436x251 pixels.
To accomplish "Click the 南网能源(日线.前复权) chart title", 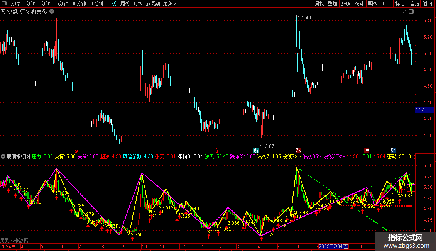I will point(24,12).
